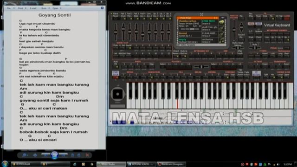Click the Octave Reset button

[x=265, y=67]
